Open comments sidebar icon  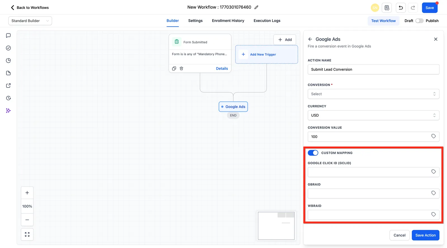click(x=8, y=35)
